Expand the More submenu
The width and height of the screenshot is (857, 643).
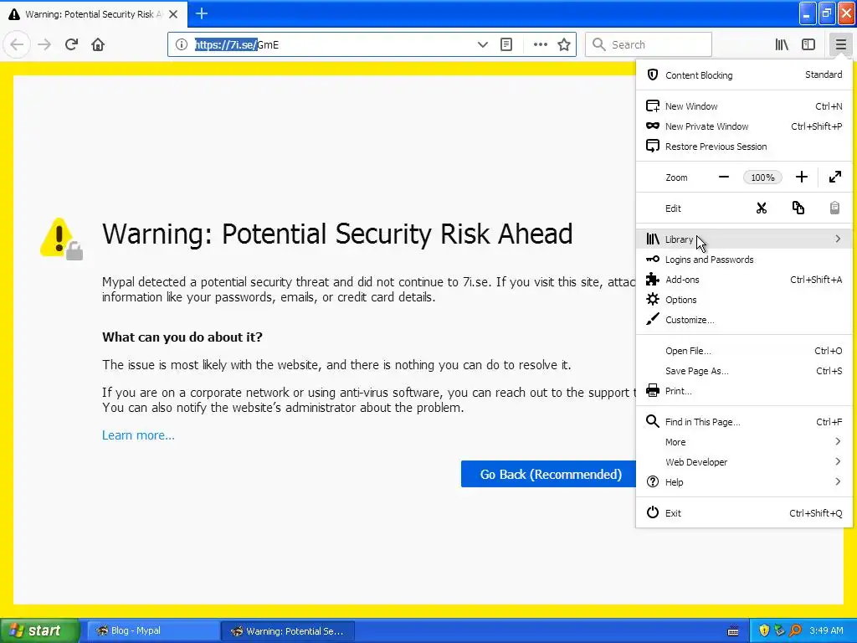744,442
